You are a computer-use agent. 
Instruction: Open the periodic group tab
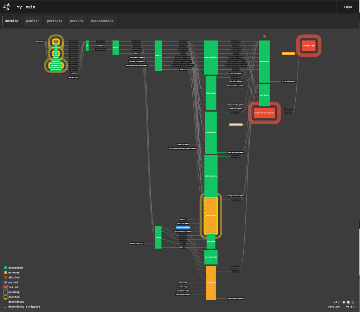pyautogui.click(x=54, y=21)
